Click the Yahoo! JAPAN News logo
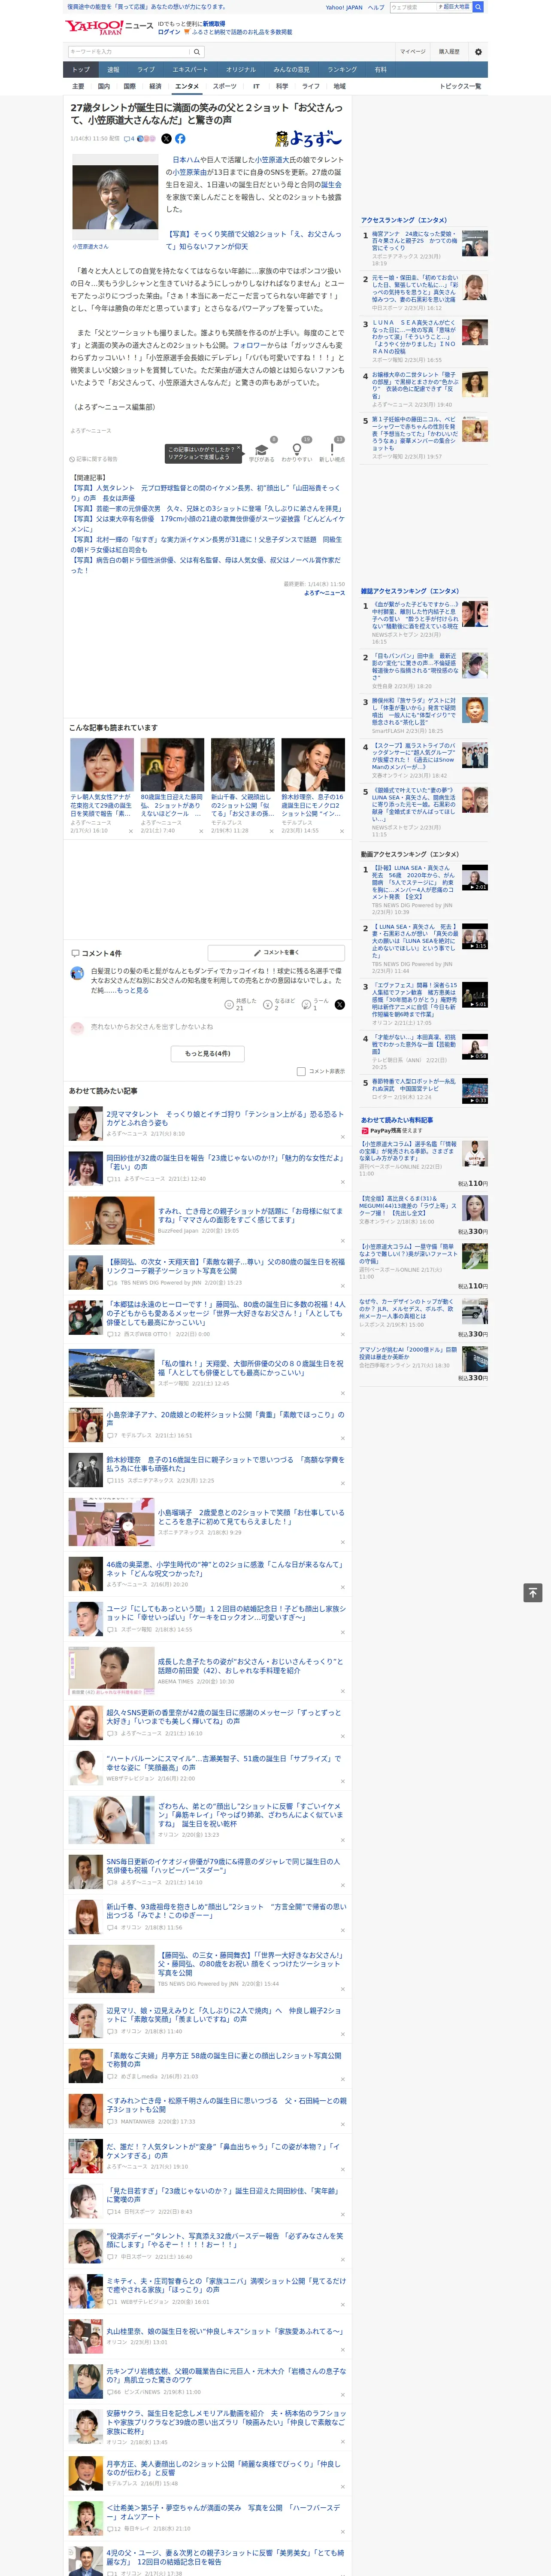 pos(109,27)
